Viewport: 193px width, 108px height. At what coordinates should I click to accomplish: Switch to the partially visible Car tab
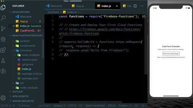pos(127,6)
